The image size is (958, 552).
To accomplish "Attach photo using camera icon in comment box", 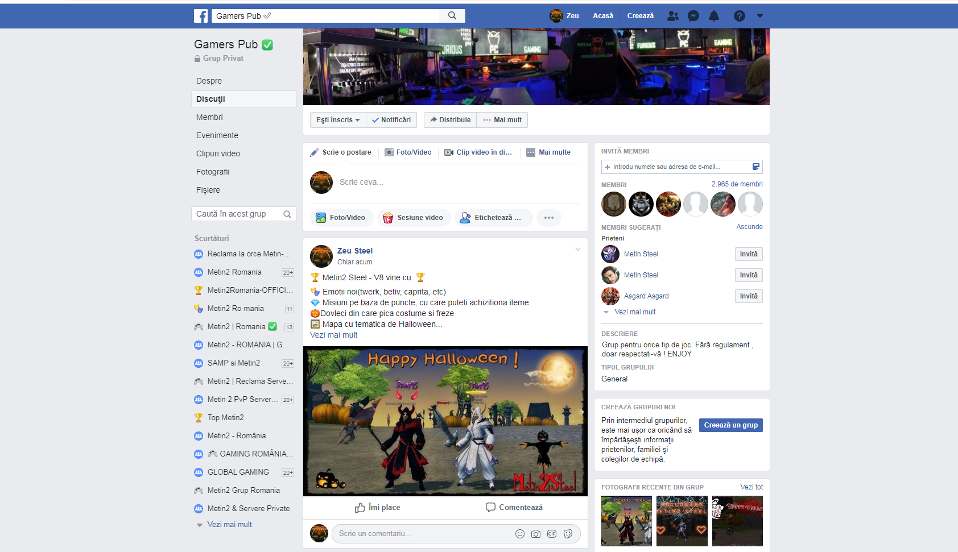I will click(536, 534).
